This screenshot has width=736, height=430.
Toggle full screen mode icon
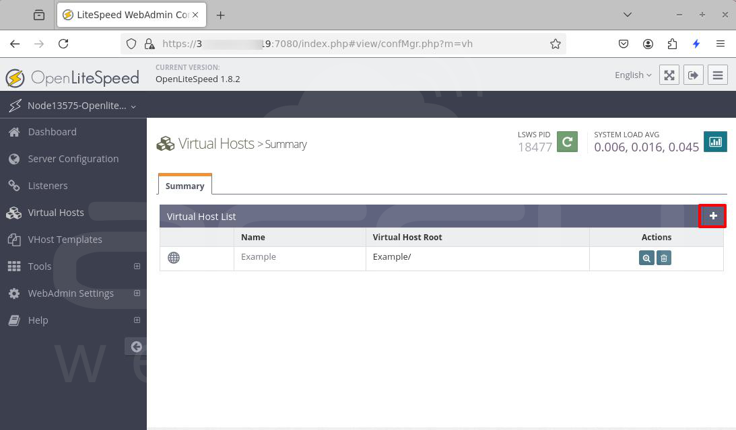[669, 75]
